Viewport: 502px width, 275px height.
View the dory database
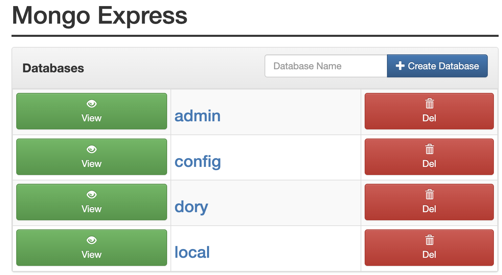pyautogui.click(x=91, y=202)
